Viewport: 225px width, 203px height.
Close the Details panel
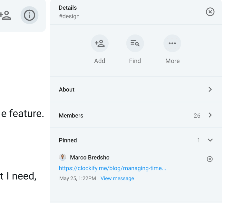point(210,12)
